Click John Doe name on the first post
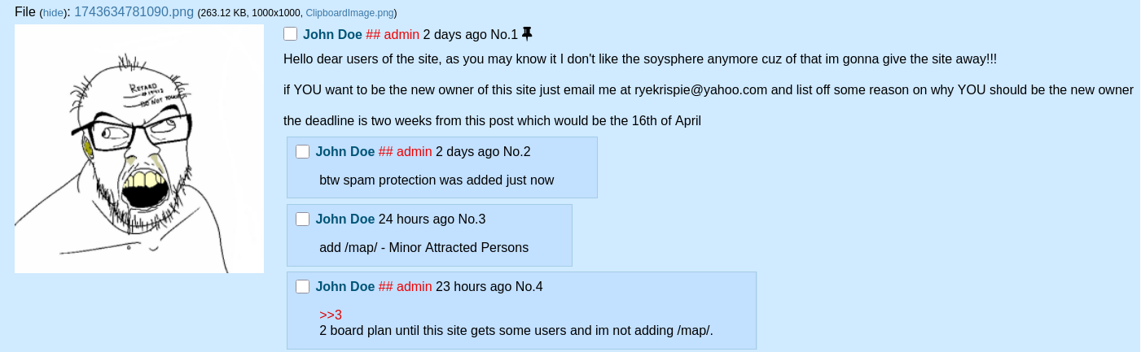 [332, 34]
